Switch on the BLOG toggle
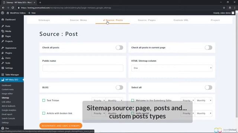The height and width of the screenshot is (133, 238). coord(119,88)
